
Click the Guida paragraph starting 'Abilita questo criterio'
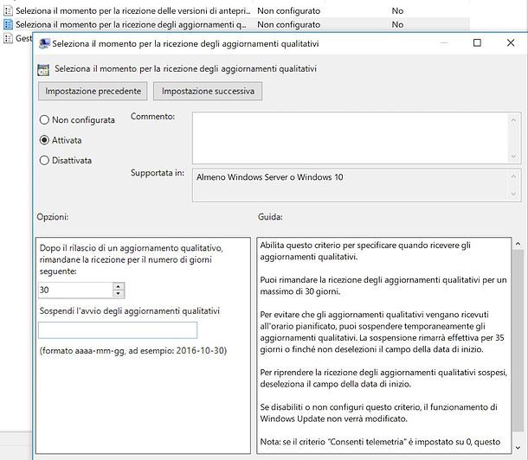coord(365,251)
